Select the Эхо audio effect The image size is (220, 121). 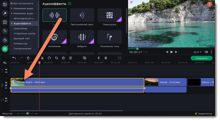(55, 15)
